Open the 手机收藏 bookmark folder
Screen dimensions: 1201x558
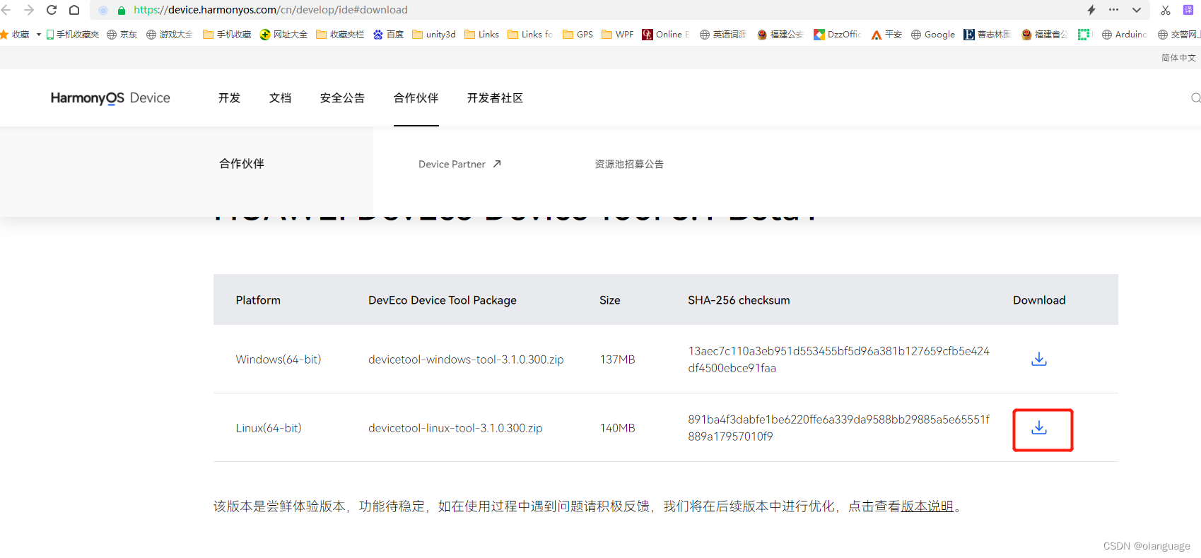(x=227, y=34)
